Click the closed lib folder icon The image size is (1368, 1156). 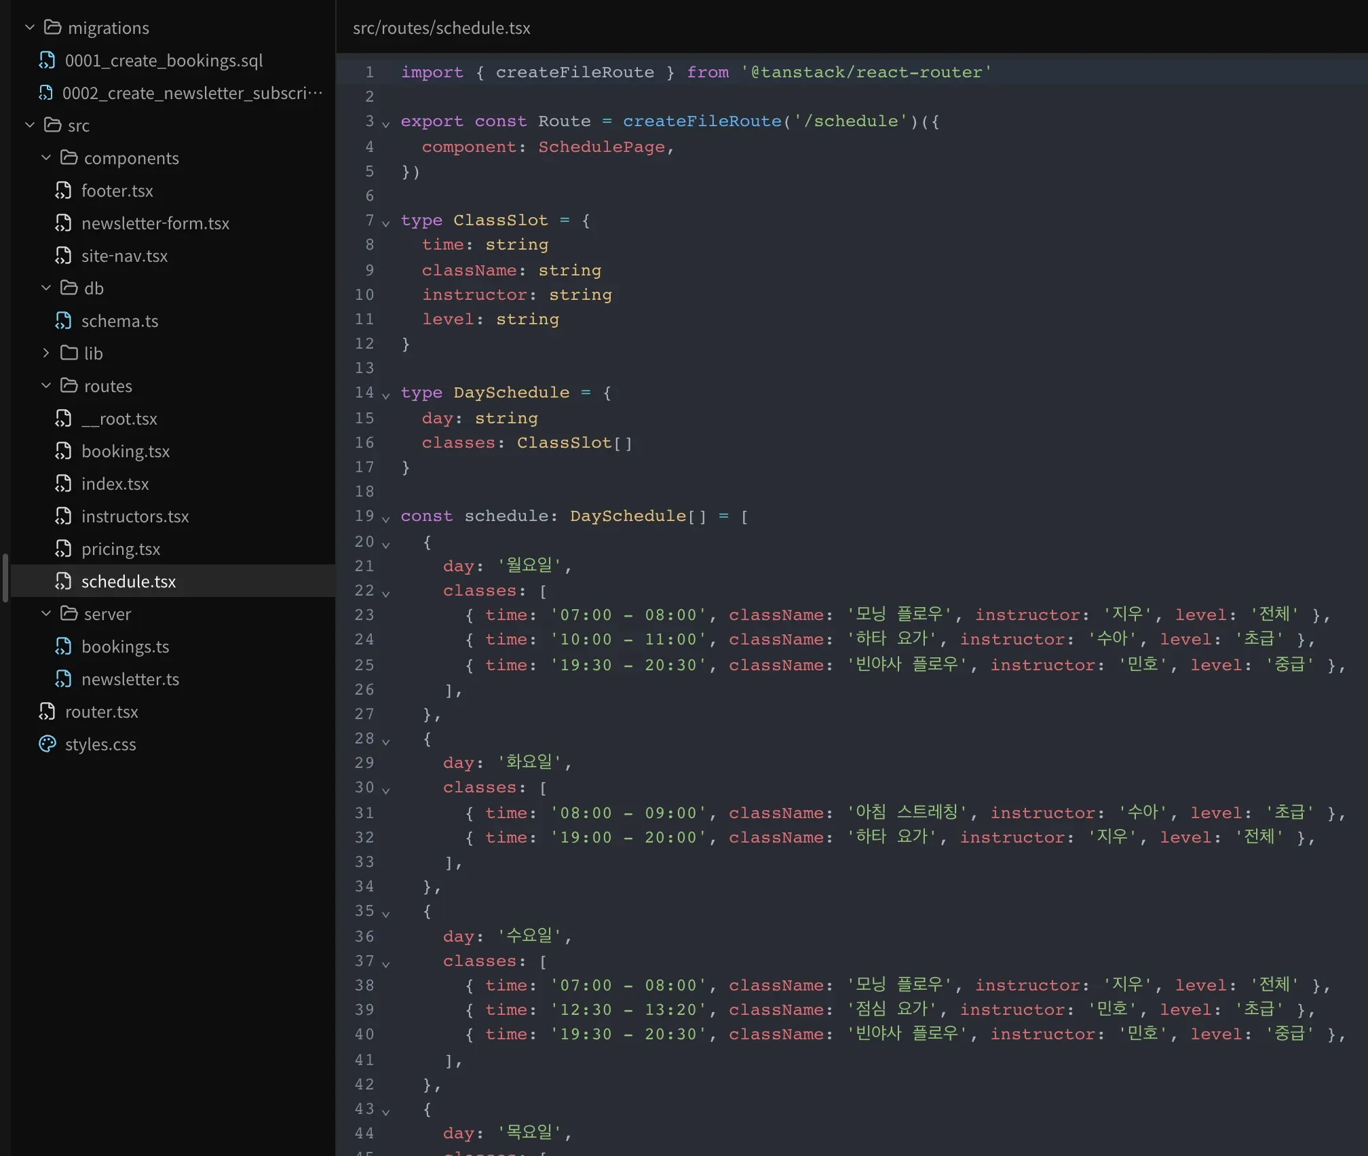(x=69, y=353)
